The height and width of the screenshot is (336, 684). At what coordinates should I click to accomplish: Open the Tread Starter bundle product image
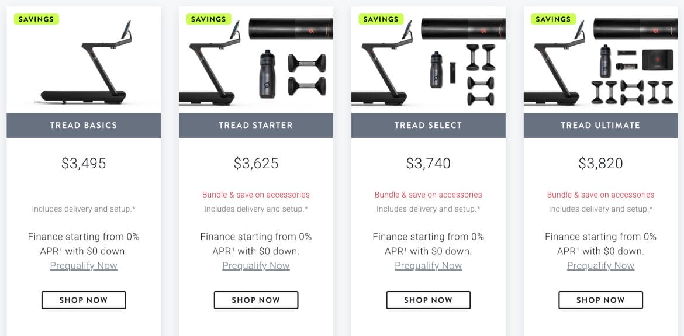coord(256,60)
